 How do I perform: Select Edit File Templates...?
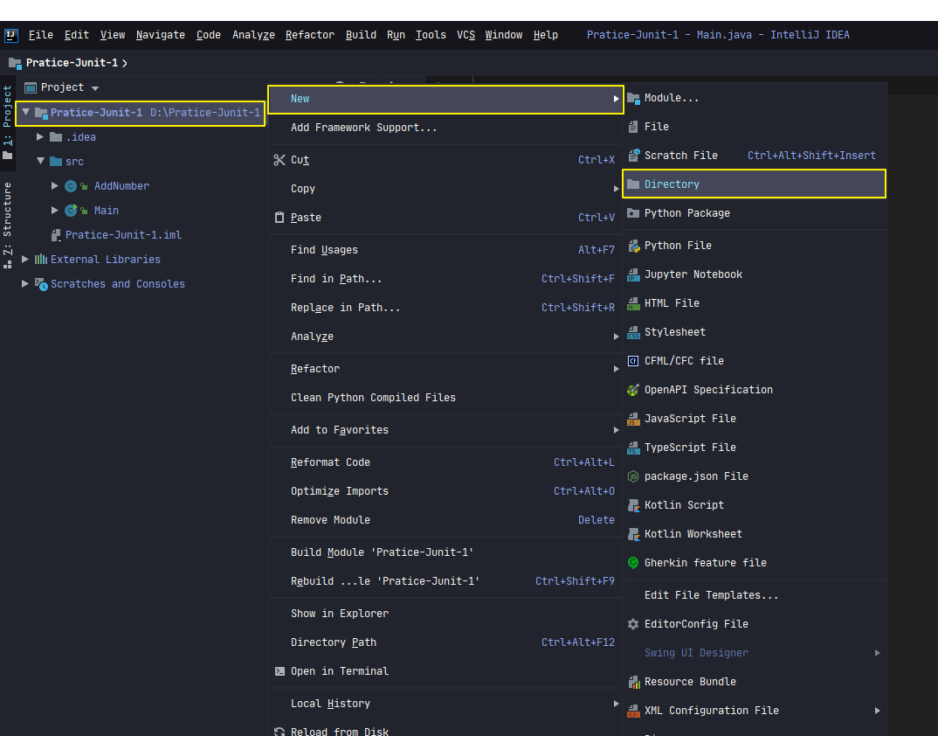tap(754, 595)
